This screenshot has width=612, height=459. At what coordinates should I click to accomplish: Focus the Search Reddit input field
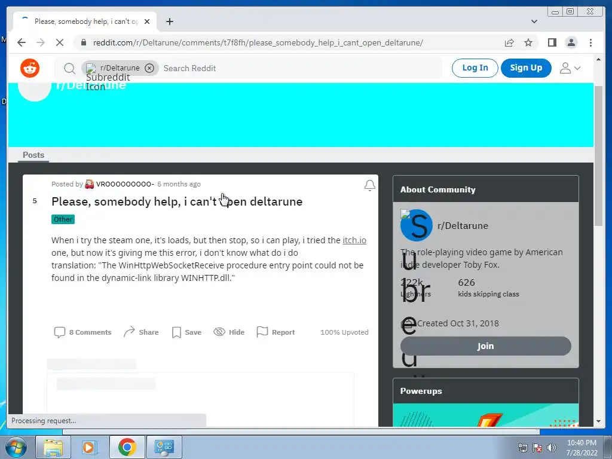301,68
